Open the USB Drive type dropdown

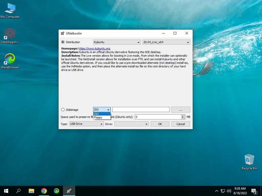click(86, 124)
